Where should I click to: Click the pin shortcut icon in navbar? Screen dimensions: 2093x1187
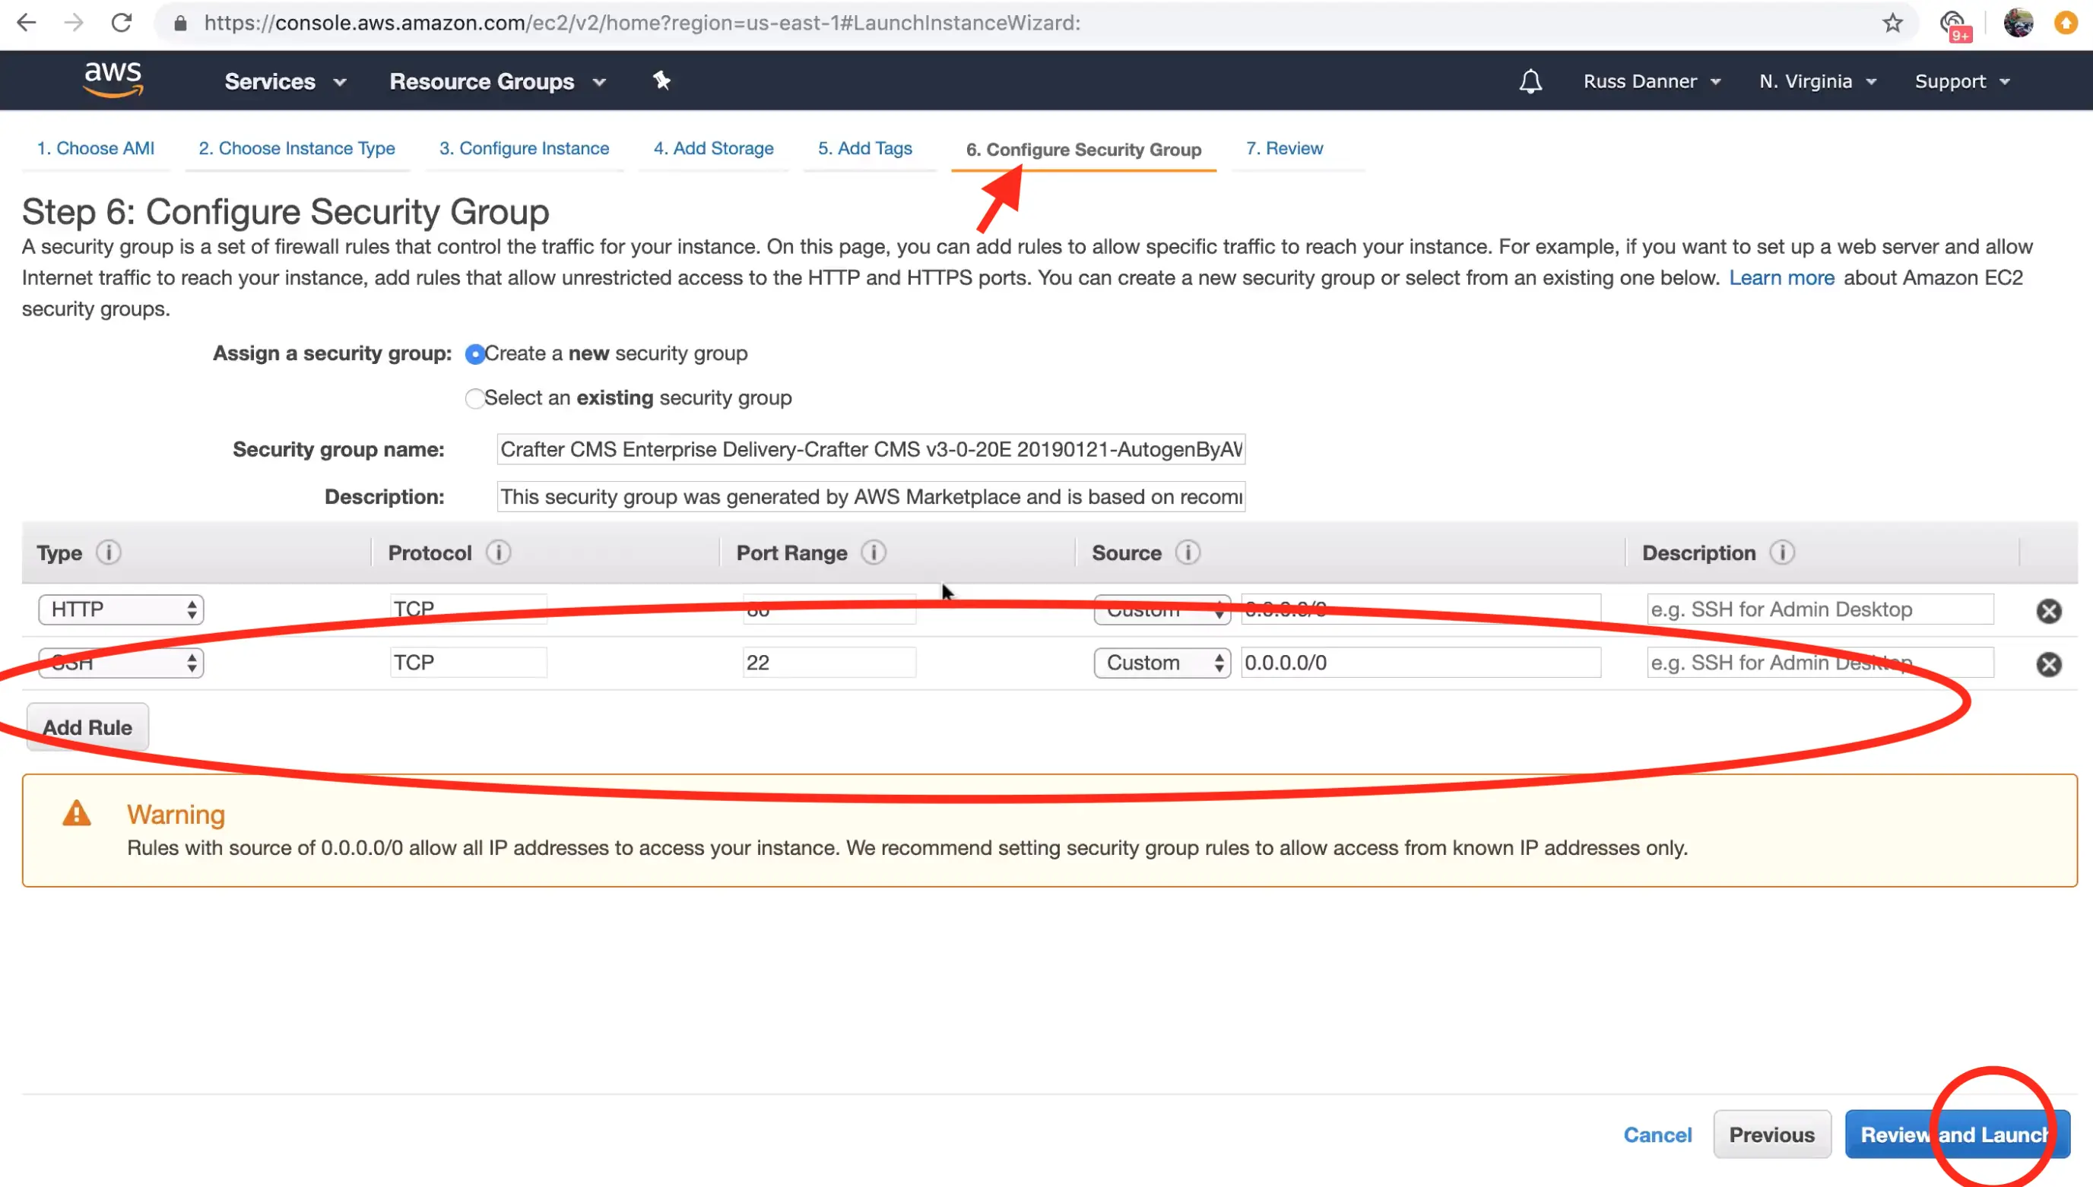coord(661,81)
